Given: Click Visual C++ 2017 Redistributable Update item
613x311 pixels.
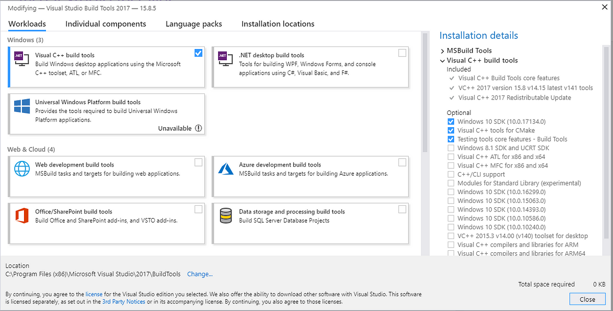Looking at the screenshot, I should (x=514, y=98).
